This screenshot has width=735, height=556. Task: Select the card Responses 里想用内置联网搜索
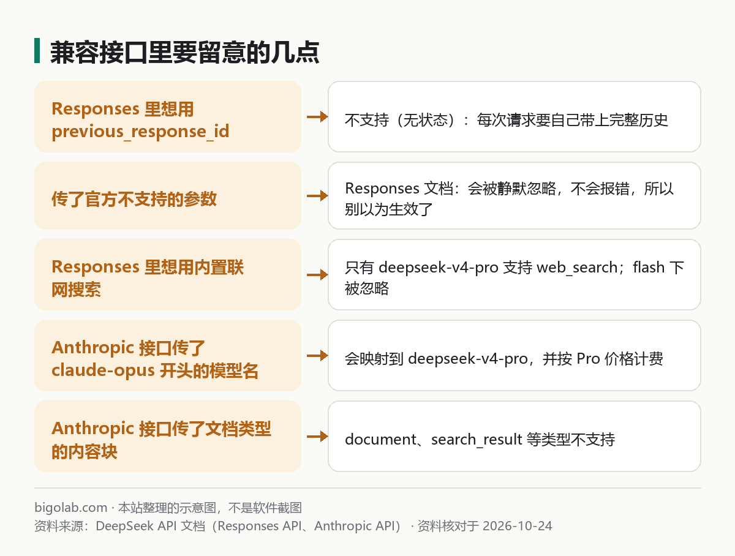click(168, 275)
